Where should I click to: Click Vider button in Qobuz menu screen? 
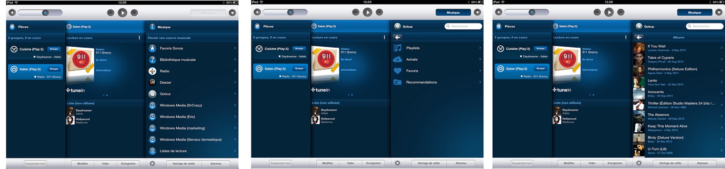(x=350, y=163)
